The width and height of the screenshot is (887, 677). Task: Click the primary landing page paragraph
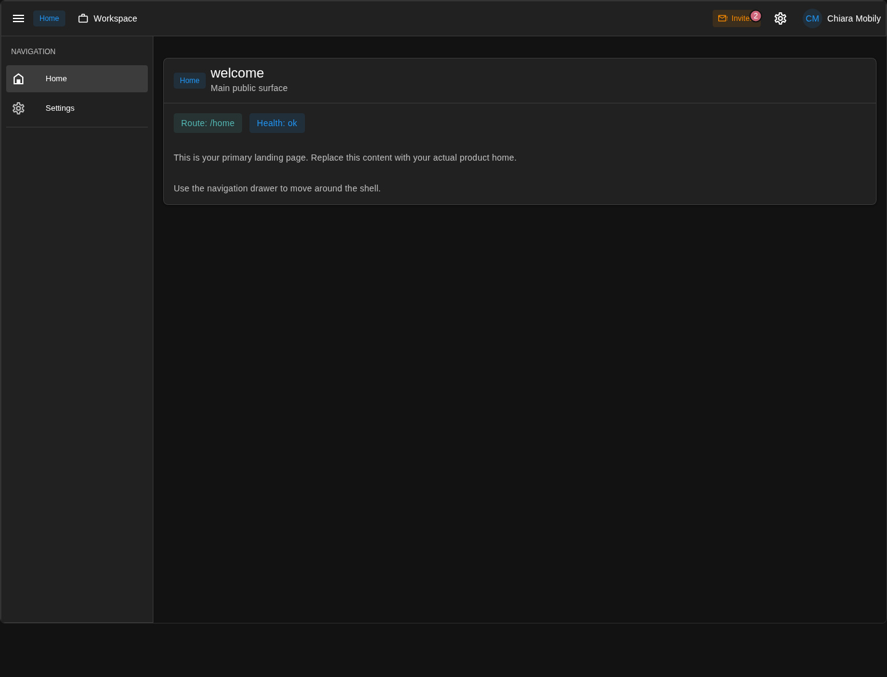[x=345, y=158]
